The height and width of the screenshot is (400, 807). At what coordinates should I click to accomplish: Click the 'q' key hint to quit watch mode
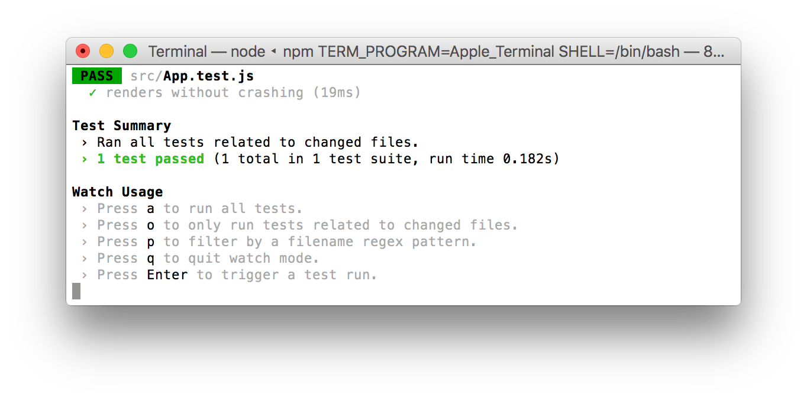[151, 259]
